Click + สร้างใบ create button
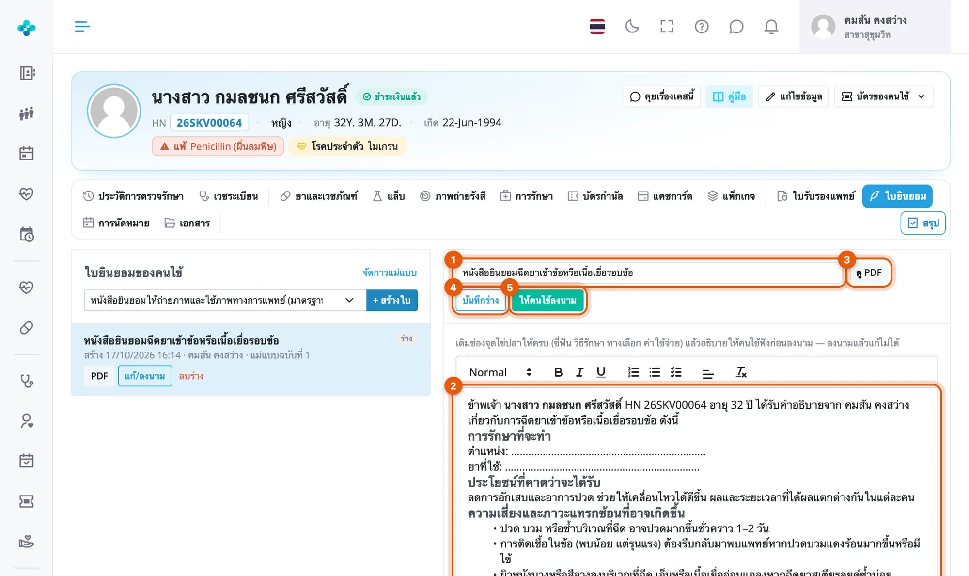This screenshot has width=969, height=576. click(392, 300)
